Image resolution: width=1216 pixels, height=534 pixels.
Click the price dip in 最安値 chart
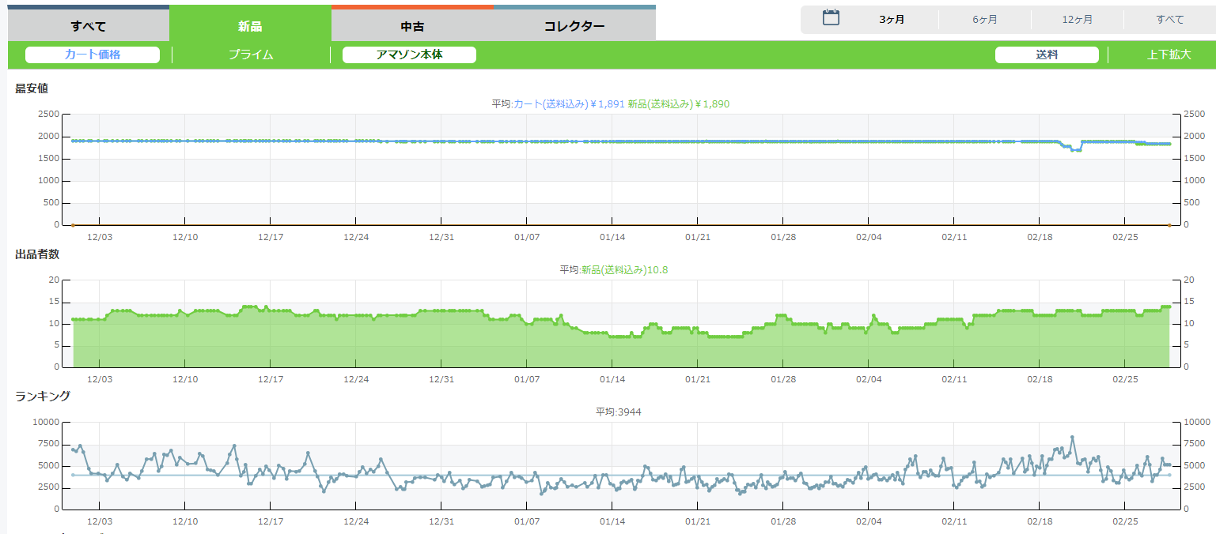1074,150
